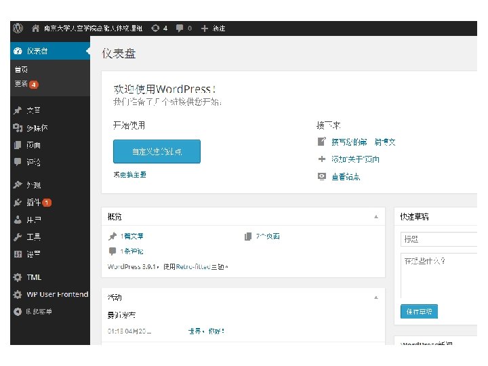488x366 pixels.
Task: Click the Users person icon in sidebar
Action: click(x=18, y=220)
